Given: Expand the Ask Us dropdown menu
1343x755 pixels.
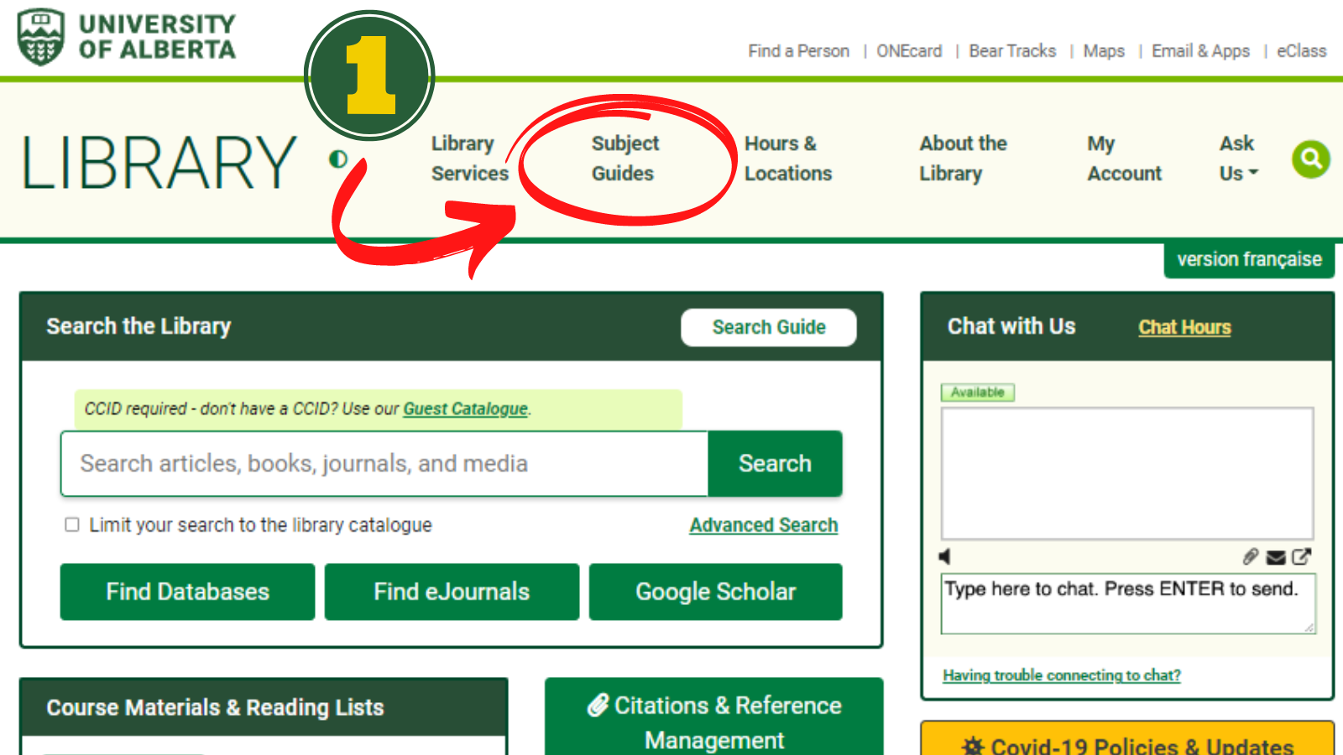Looking at the screenshot, I should coord(1239,159).
